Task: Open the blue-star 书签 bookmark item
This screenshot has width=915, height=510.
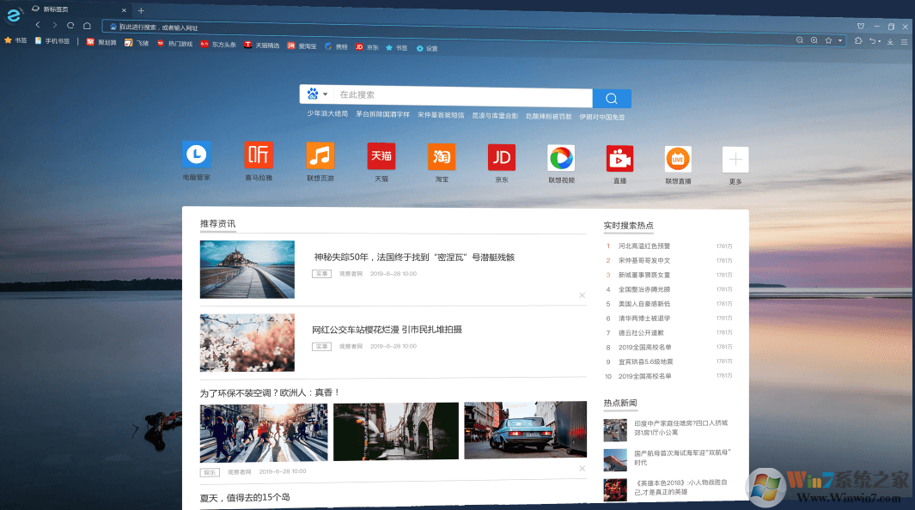Action: click(397, 48)
